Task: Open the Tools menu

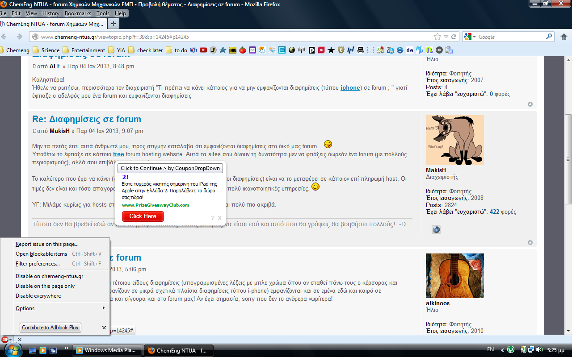Action: click(x=103, y=13)
